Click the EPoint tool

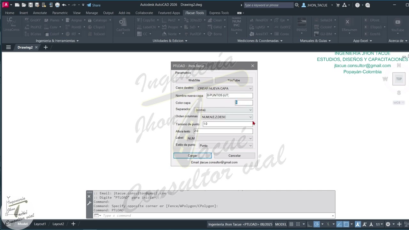(372, 20)
